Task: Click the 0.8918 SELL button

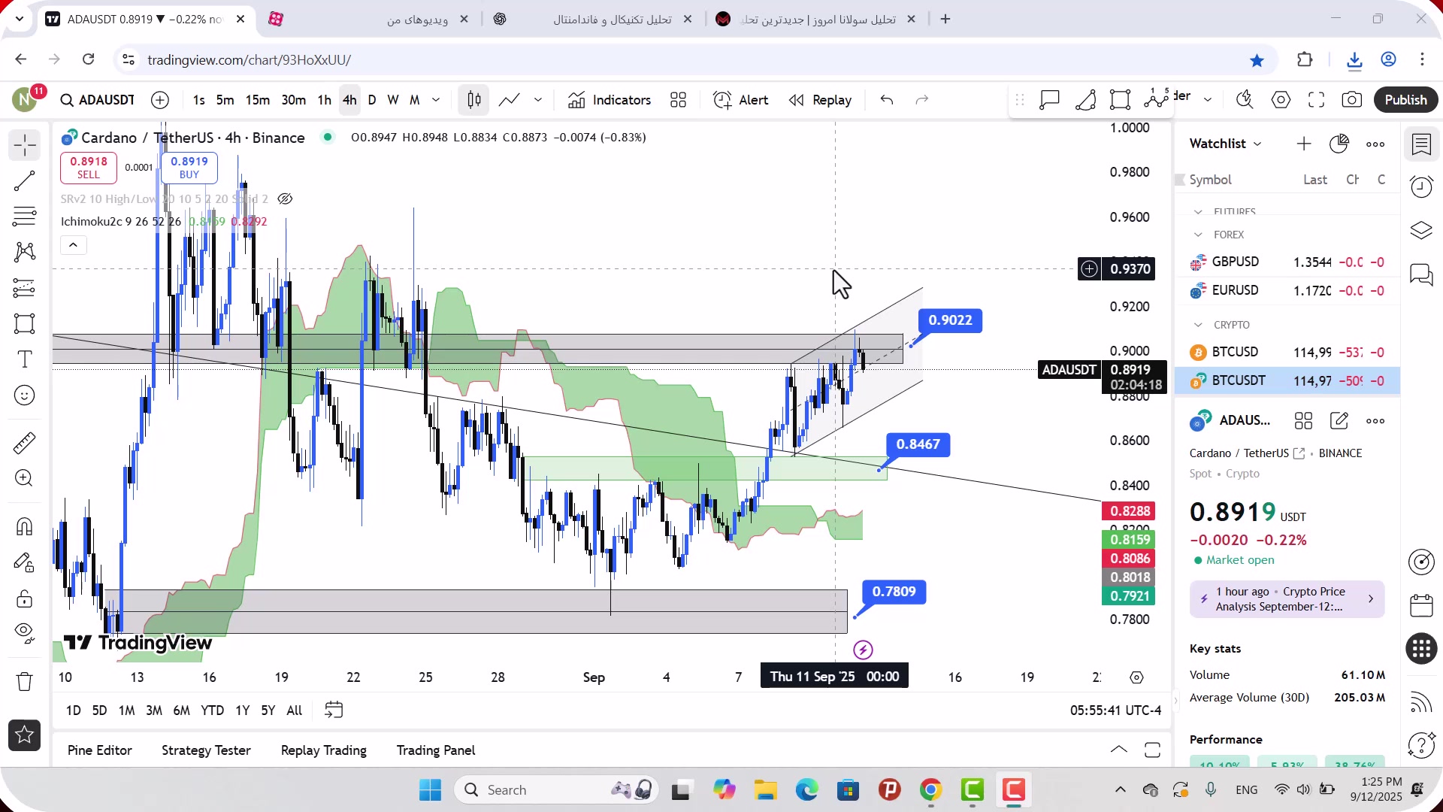Action: 89,168
